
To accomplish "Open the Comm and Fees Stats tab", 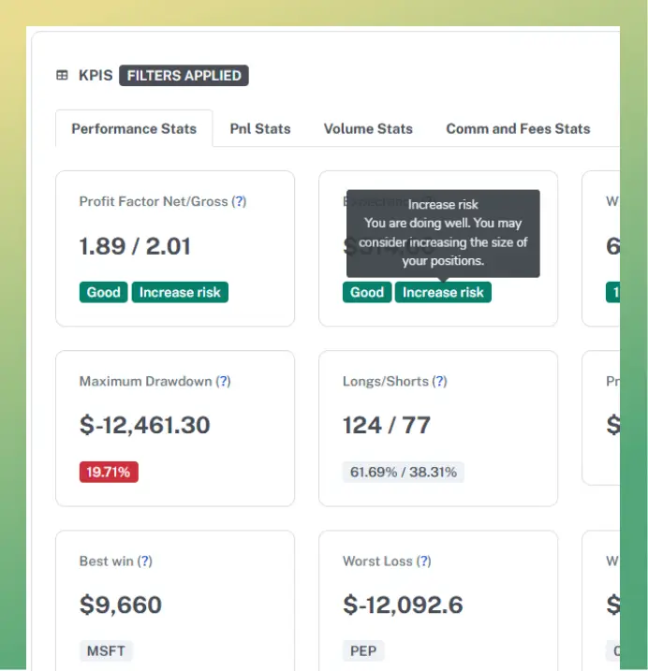I will pyautogui.click(x=518, y=128).
